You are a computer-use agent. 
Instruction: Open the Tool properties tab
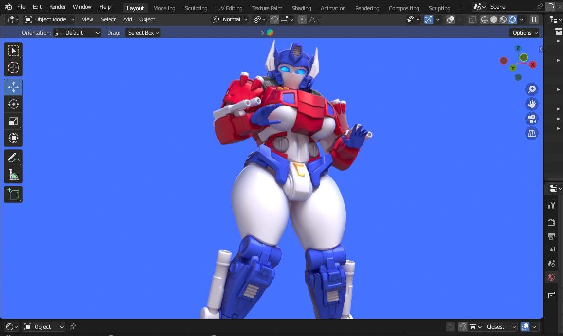pyautogui.click(x=551, y=205)
